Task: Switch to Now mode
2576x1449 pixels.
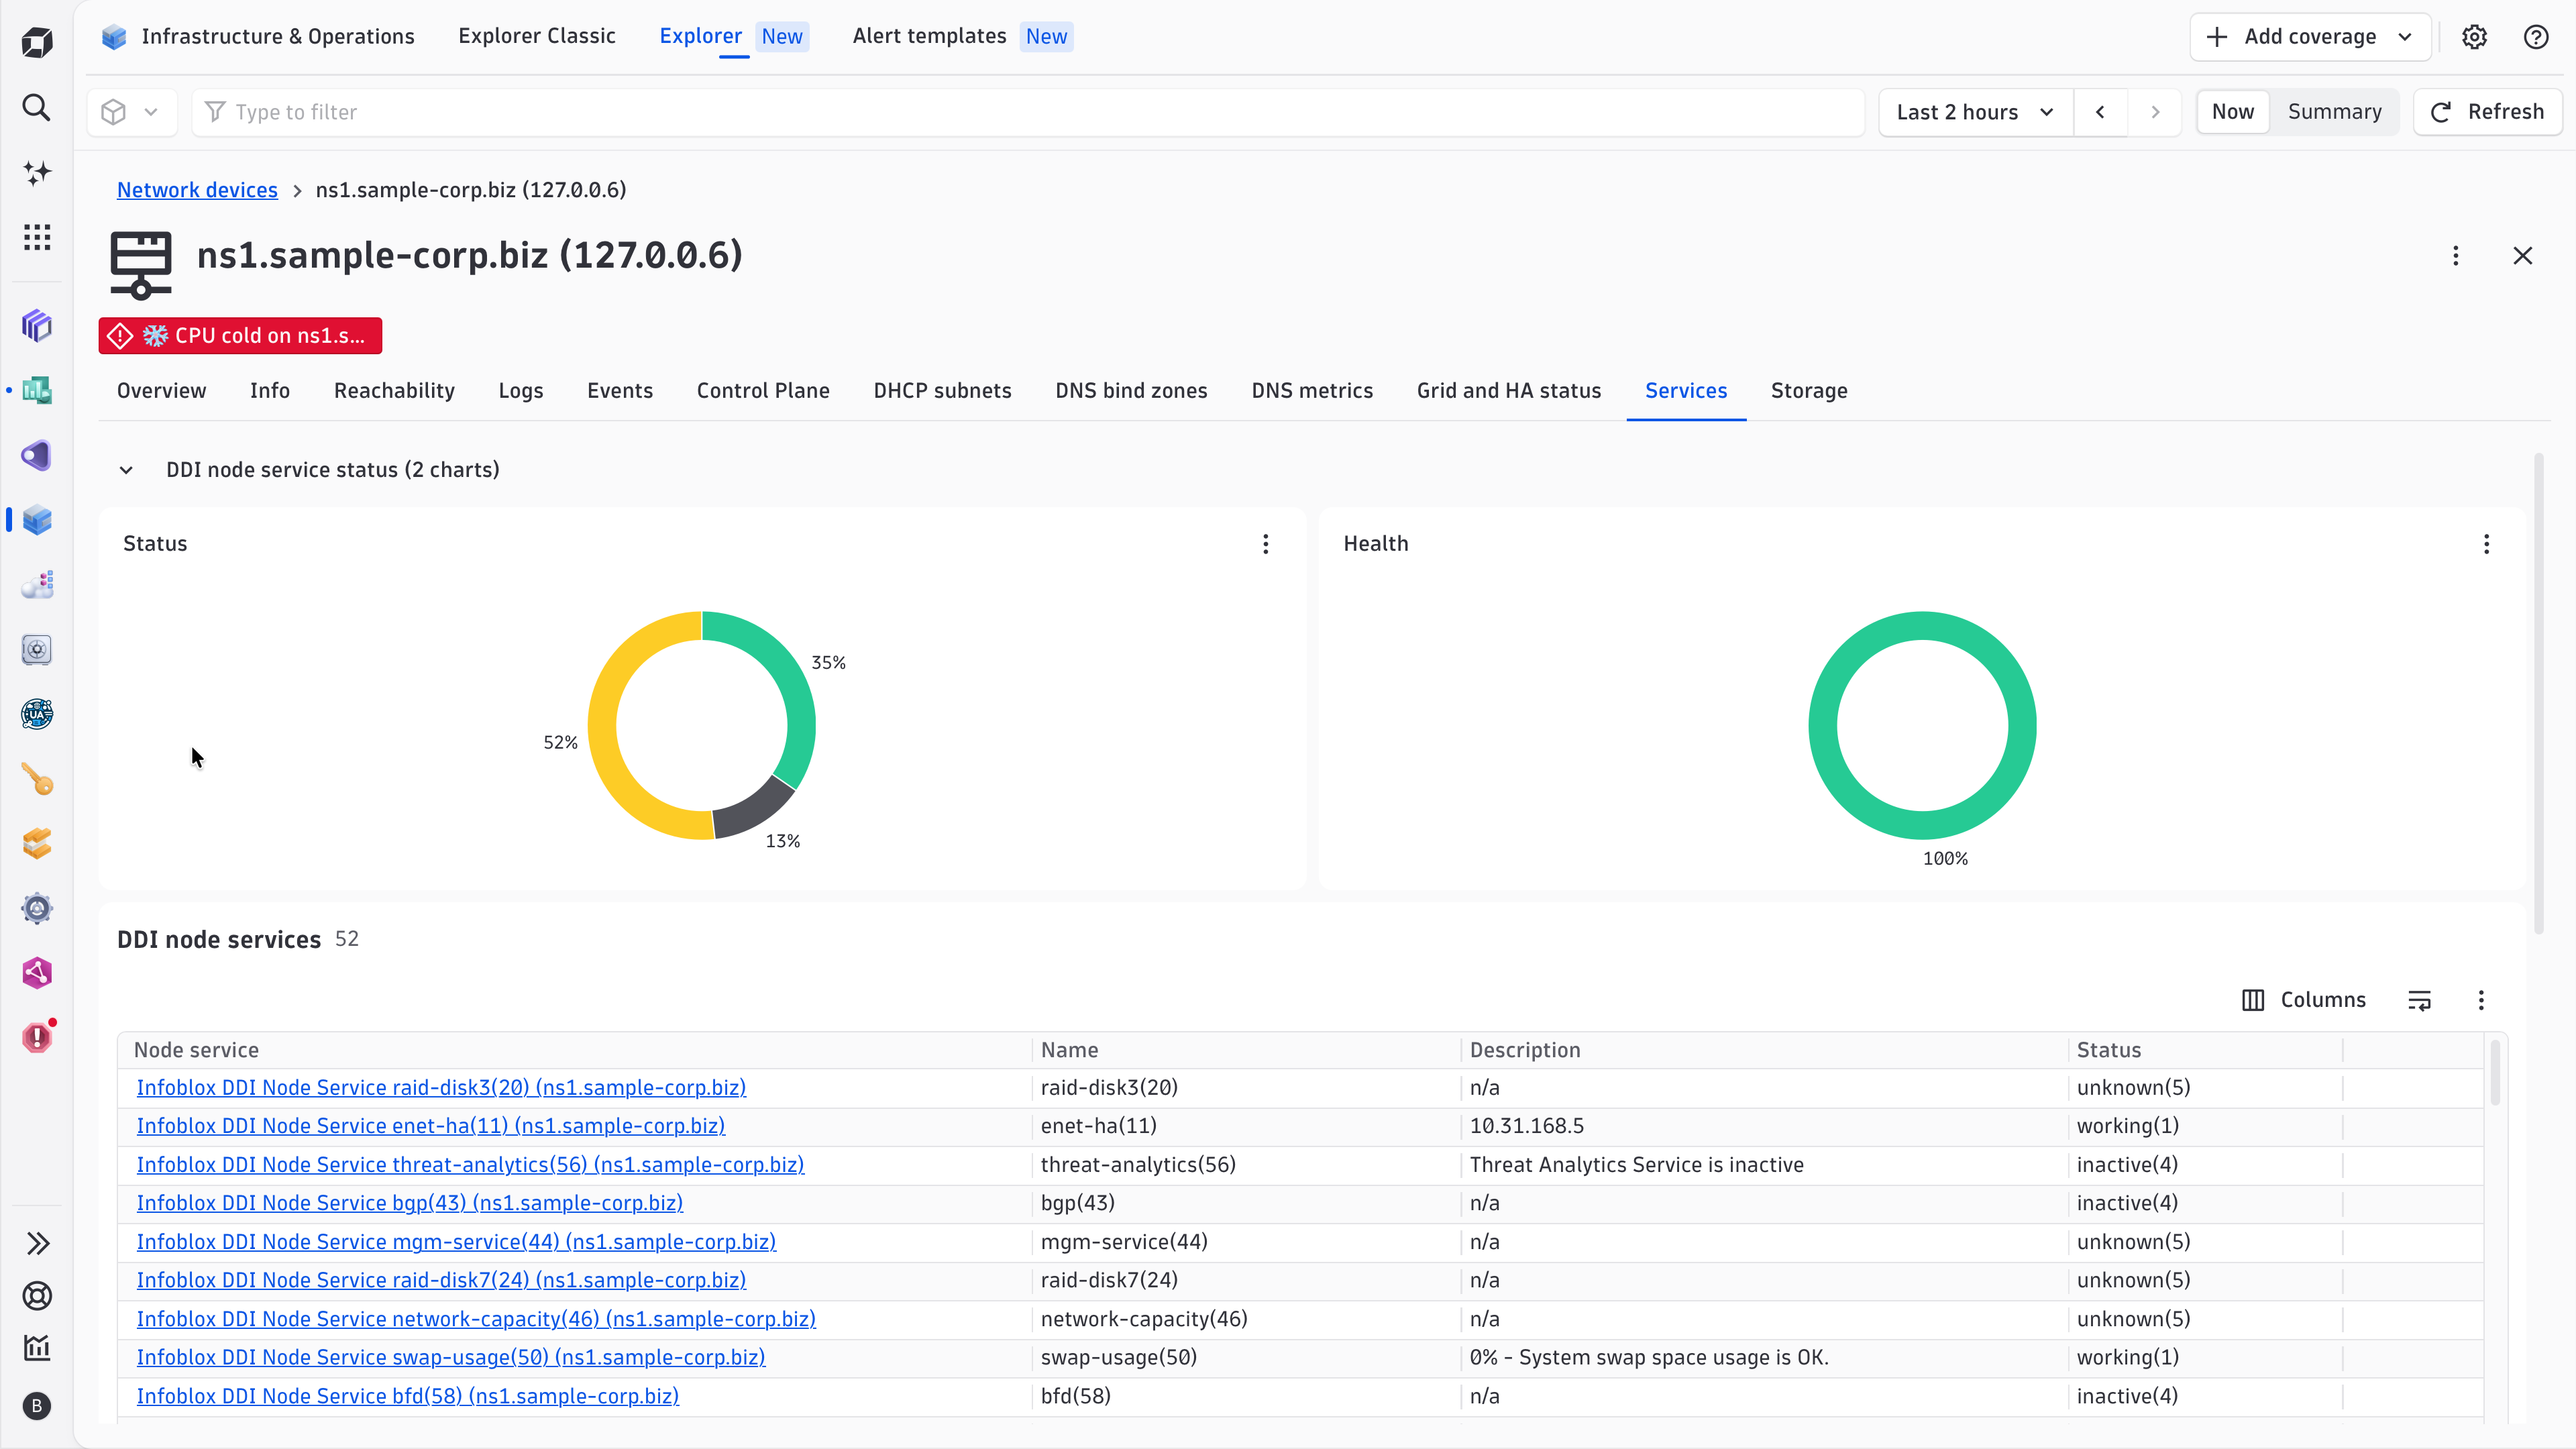Action: (2232, 112)
